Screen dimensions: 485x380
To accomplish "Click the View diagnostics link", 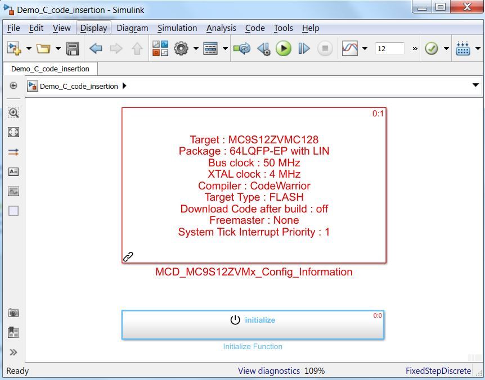I will (x=269, y=371).
